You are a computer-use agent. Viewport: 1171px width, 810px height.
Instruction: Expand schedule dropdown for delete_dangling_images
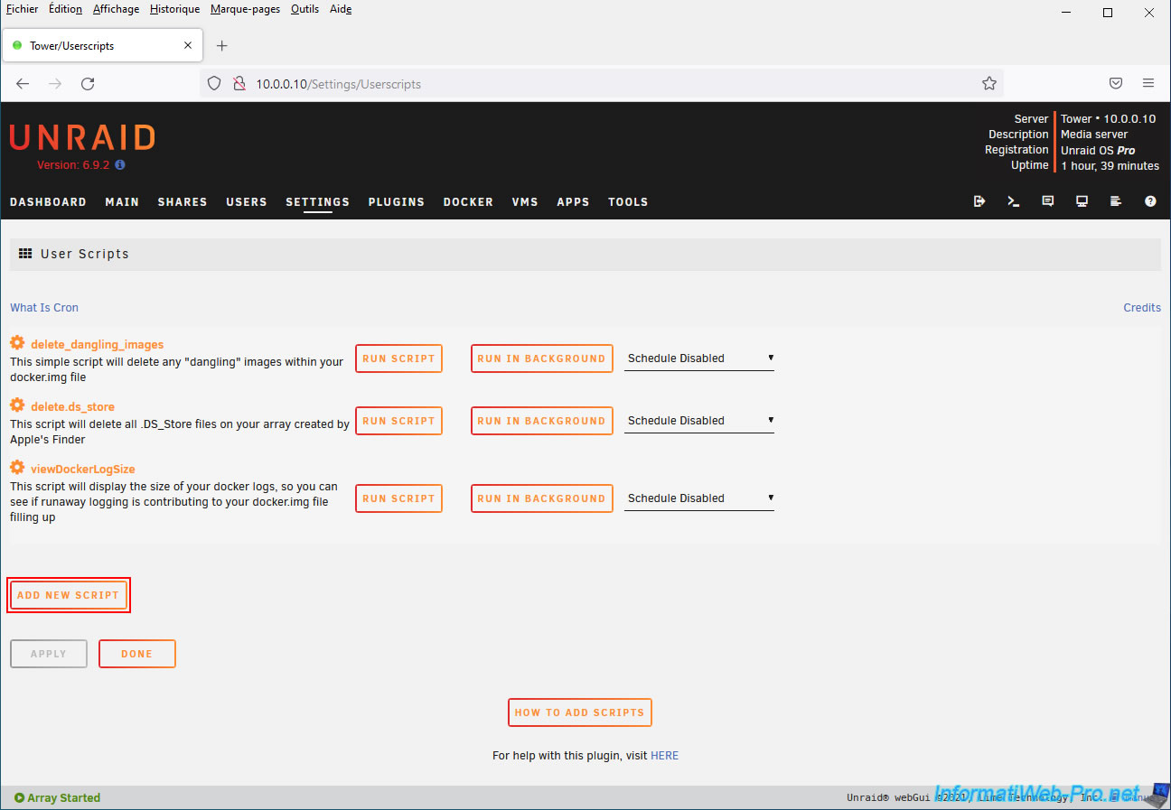click(699, 358)
